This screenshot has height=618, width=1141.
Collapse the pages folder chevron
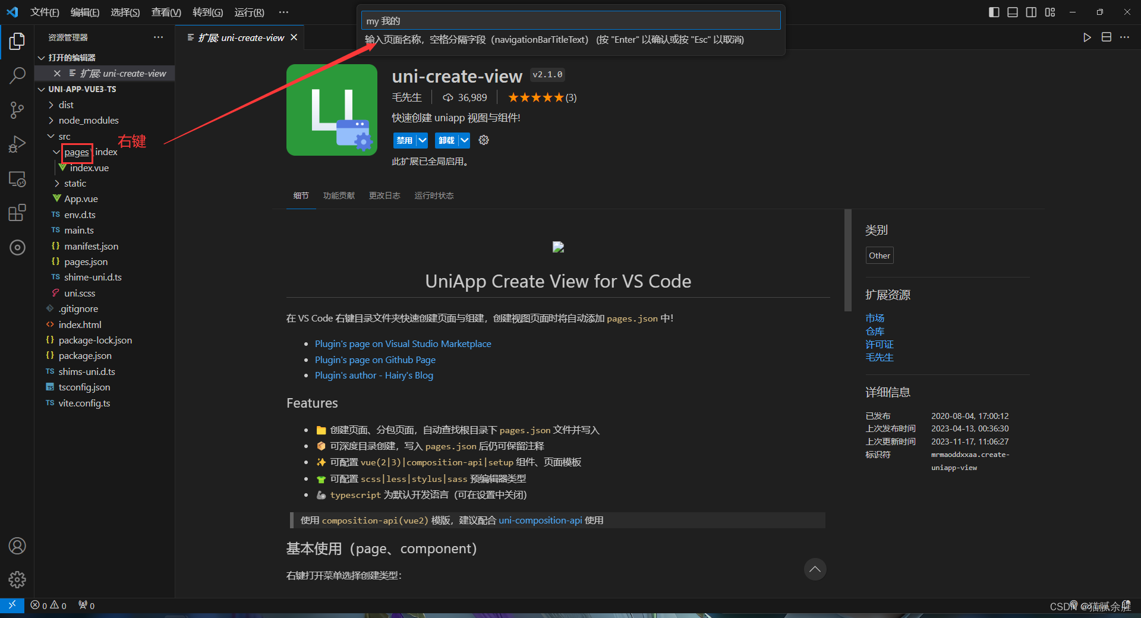click(x=56, y=152)
